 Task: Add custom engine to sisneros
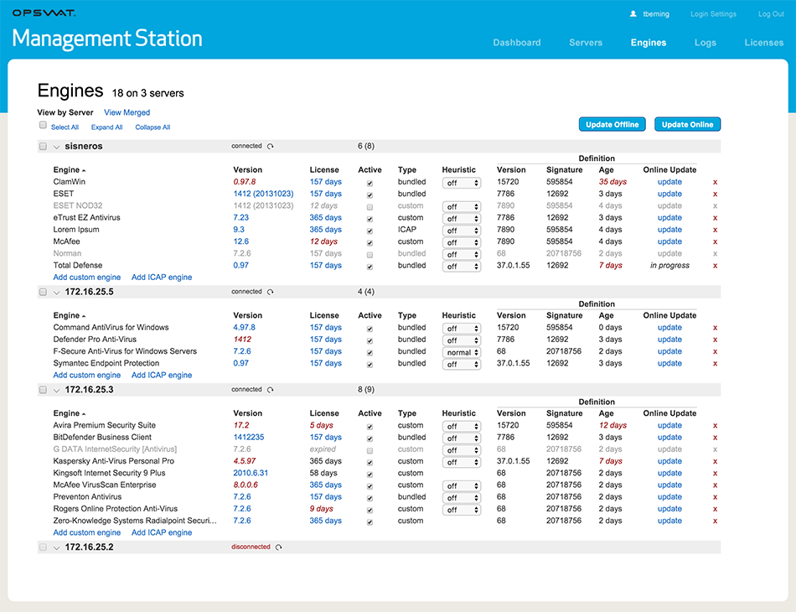(x=87, y=277)
